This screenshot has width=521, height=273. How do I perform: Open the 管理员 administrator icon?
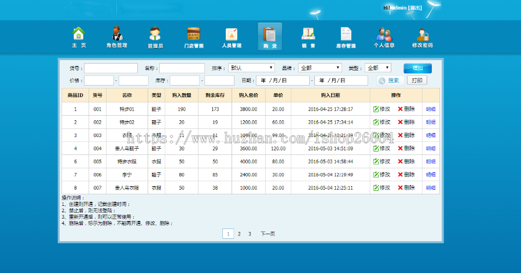[155, 37]
